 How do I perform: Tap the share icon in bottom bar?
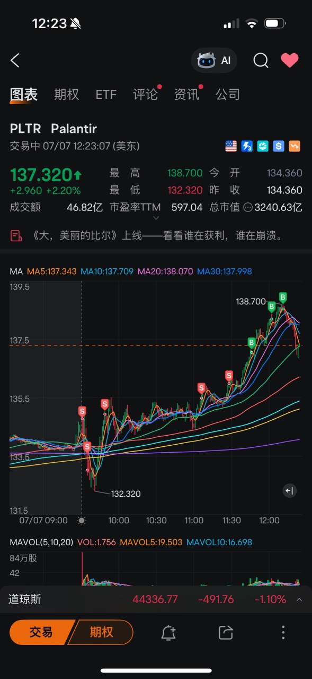(226, 632)
